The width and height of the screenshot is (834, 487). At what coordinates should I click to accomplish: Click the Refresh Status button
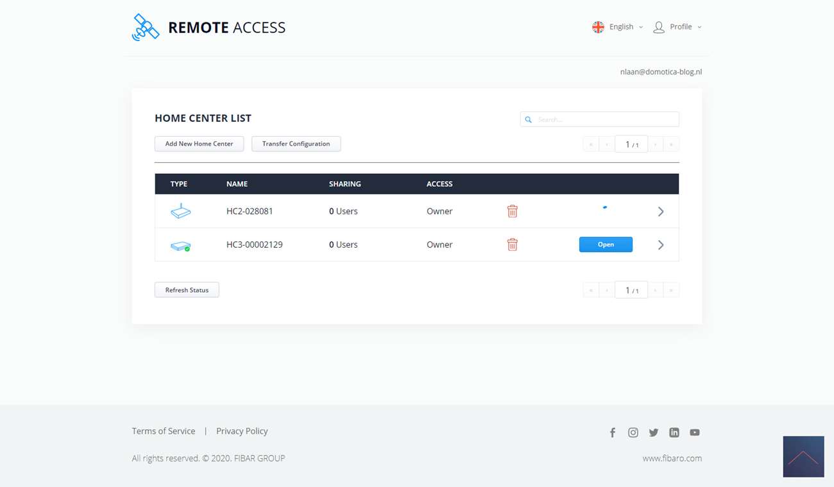187,290
